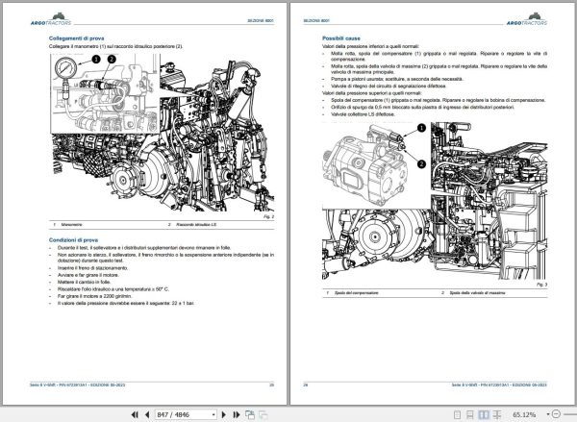Click the left page footer page number 25
This screenshot has width=577, height=422.
coord(271,385)
